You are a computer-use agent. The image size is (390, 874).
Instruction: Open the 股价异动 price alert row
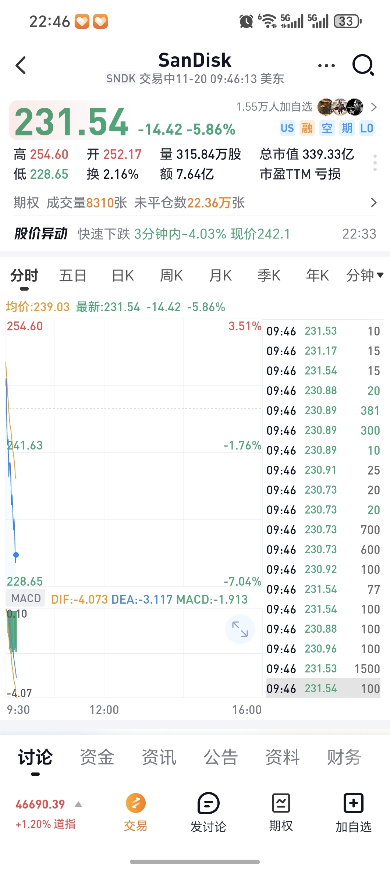[x=195, y=234]
